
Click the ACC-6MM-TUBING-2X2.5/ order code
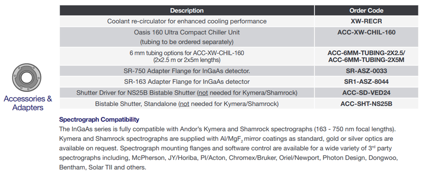[x=366, y=53]
